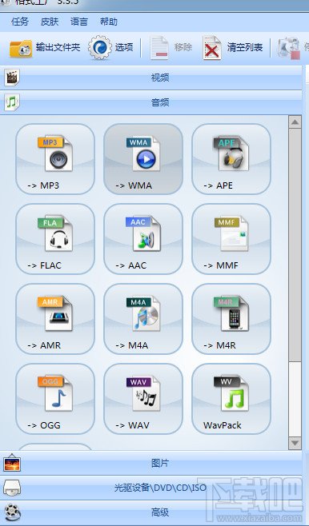Open the -> M4R ringtone format icon

point(231,319)
